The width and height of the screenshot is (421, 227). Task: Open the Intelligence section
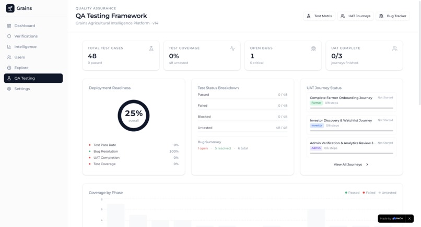click(x=33, y=46)
